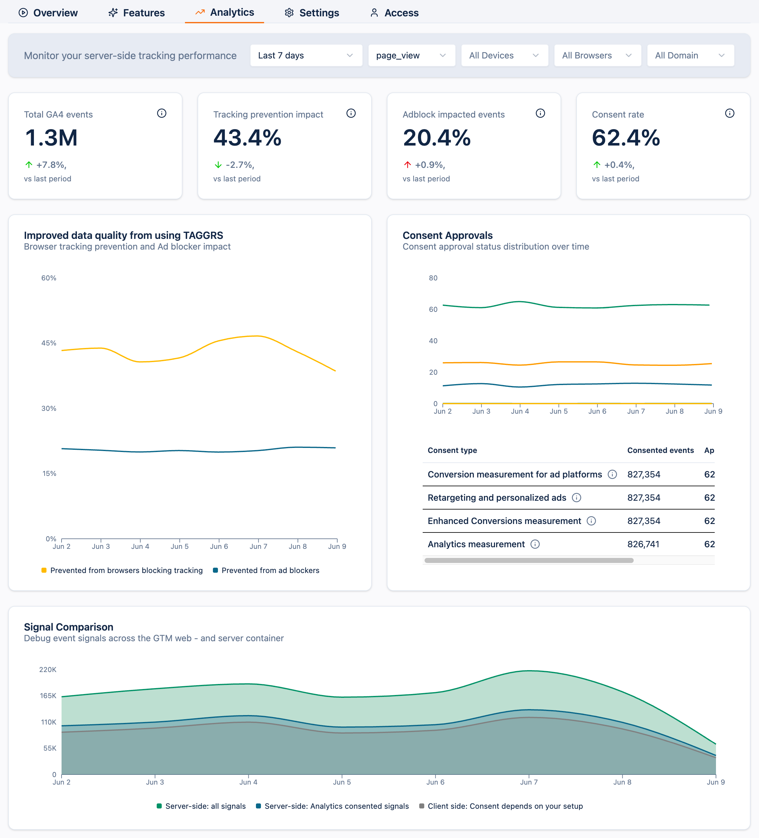759x838 pixels.
Task: Click the blue swatch for ad blockers legend
Action: point(215,570)
